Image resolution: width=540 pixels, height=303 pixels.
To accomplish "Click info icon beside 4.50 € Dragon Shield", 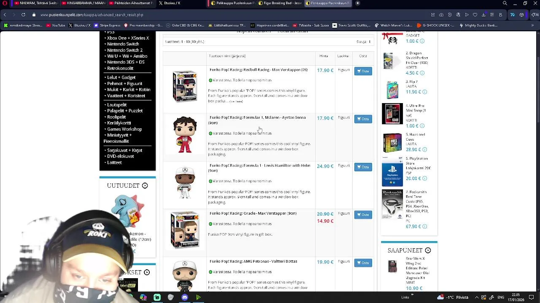I will (422, 73).
